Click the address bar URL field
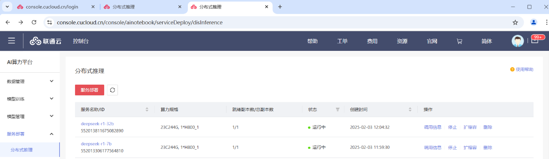The image size is (549, 159). click(x=283, y=22)
